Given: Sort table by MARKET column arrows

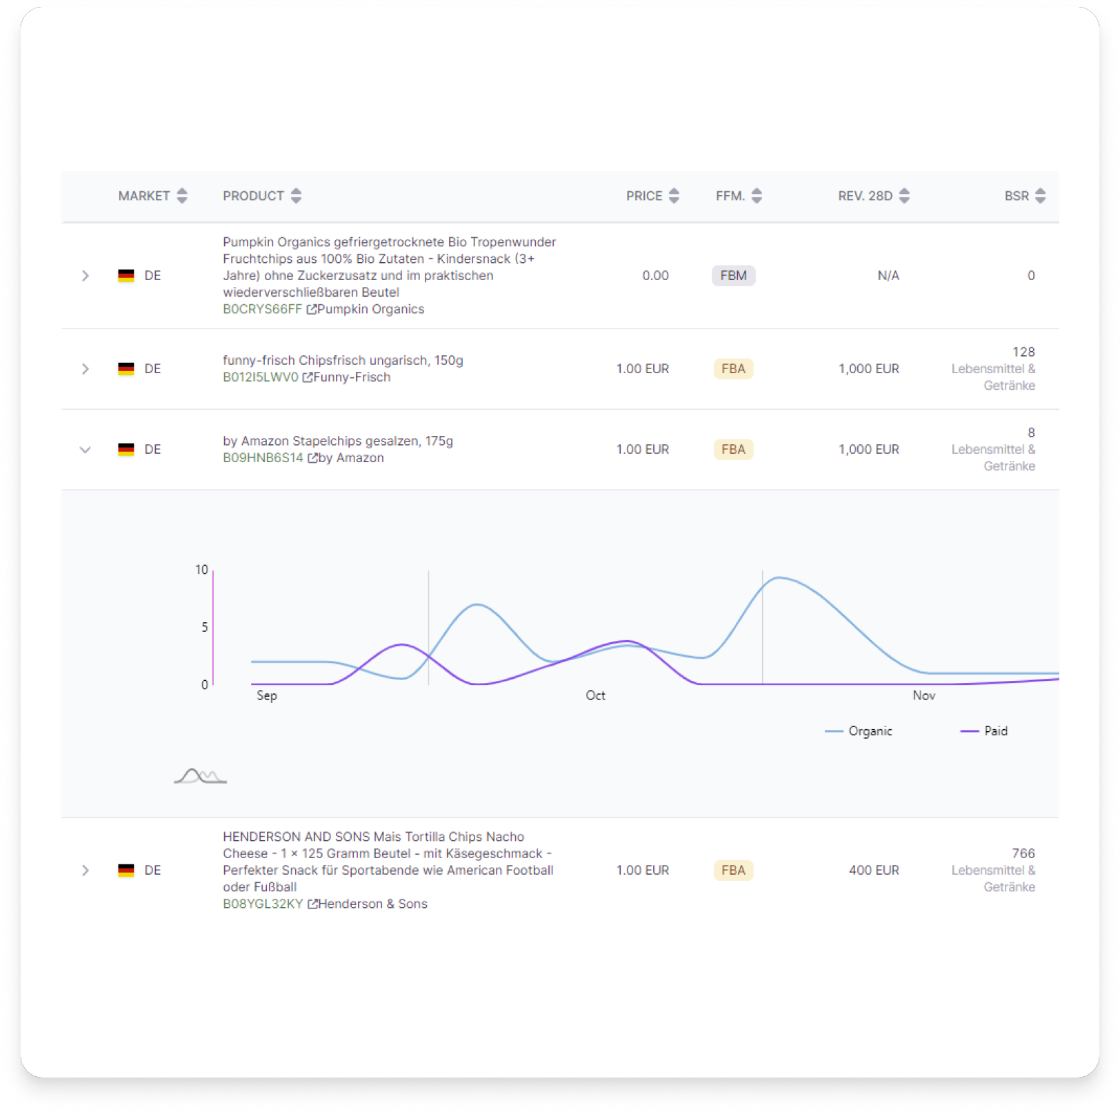Looking at the screenshot, I should click(x=182, y=196).
